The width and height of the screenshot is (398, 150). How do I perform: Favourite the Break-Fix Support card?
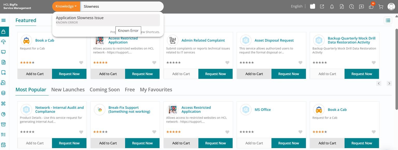coord(154,132)
